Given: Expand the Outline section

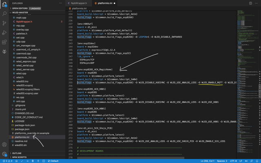Looking at the screenshot, I should pos(17,153).
